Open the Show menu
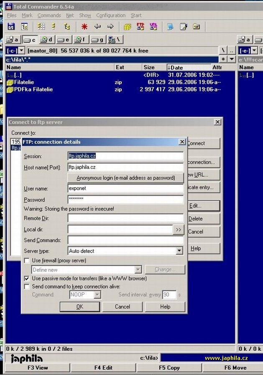This screenshot has width=263, height=375. click(x=85, y=16)
